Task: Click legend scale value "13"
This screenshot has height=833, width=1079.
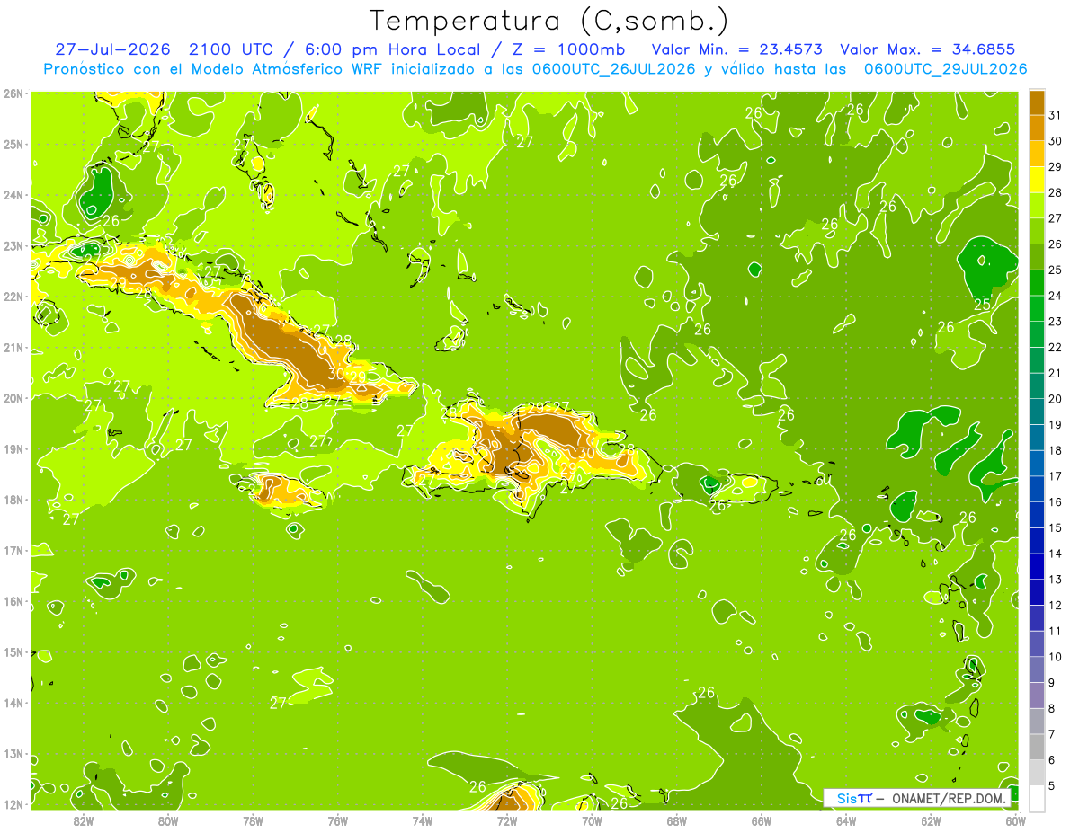Action: (x=1056, y=580)
